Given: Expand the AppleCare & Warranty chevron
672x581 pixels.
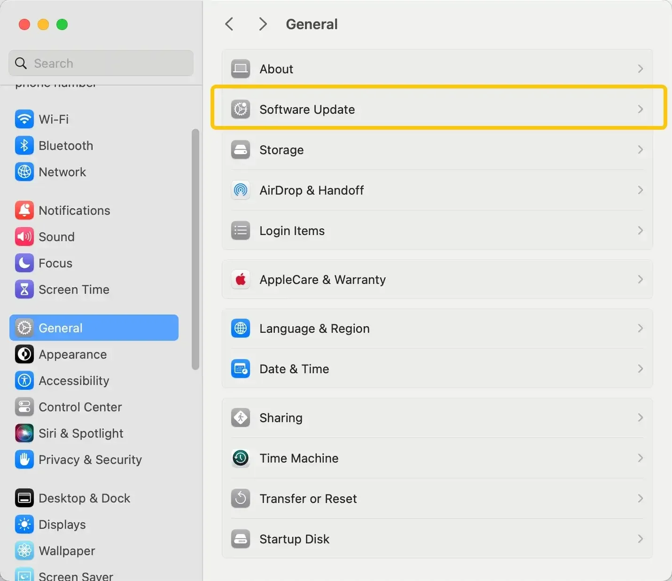Looking at the screenshot, I should [640, 279].
